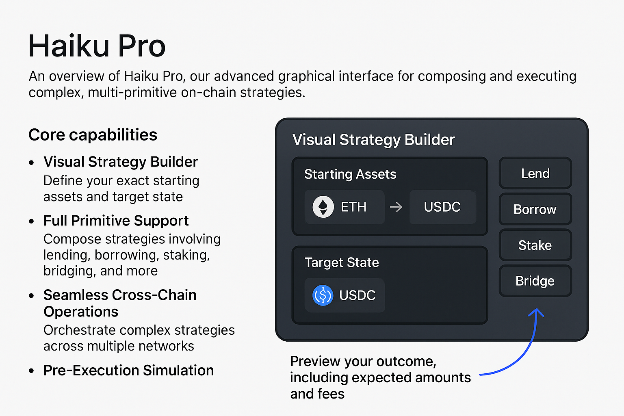Select the USDC chip in Starting Assets
The width and height of the screenshot is (624, 416).
(x=442, y=207)
